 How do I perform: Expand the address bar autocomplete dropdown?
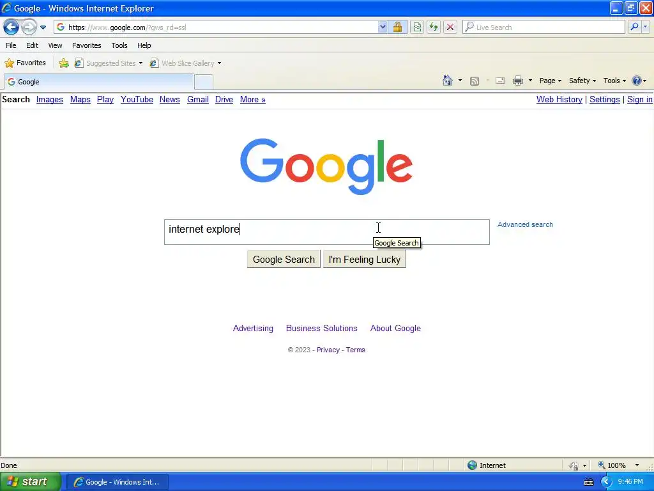(x=383, y=27)
